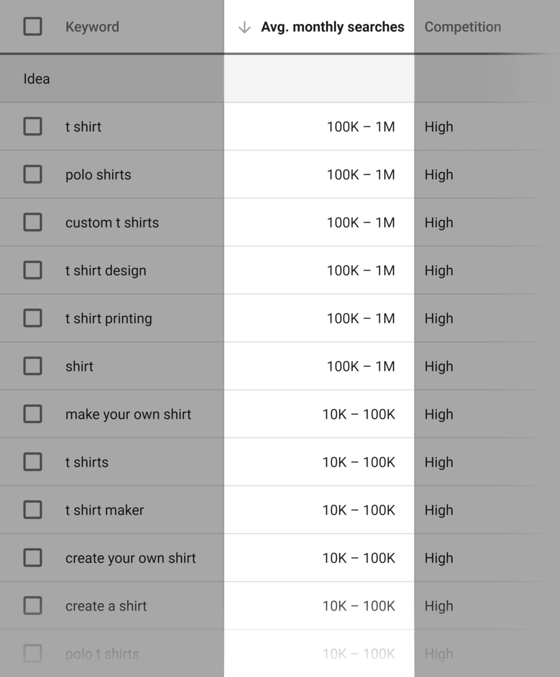Check the t shirts keyword box
The height and width of the screenshot is (677, 560).
pyautogui.click(x=32, y=462)
